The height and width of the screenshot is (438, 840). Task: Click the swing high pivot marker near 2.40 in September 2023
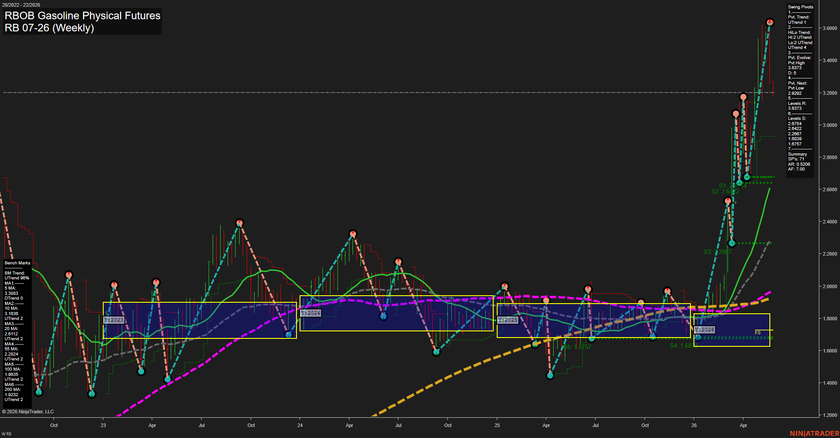239,223
